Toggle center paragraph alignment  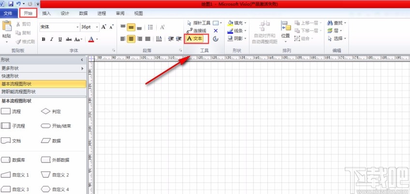[x=131, y=39]
